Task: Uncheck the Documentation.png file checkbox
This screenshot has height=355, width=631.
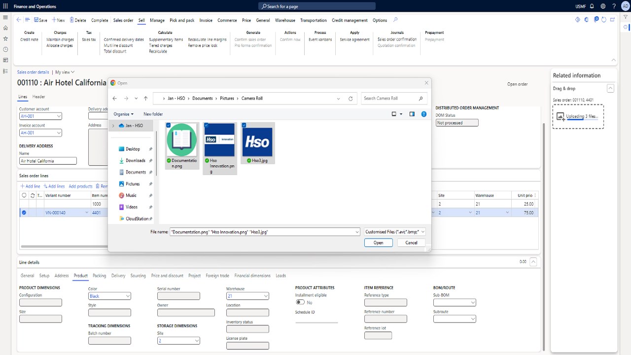Action: click(x=169, y=125)
